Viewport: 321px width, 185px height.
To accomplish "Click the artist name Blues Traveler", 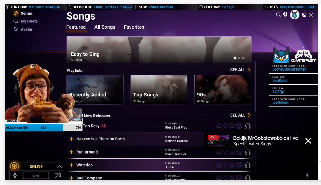I will pos(176,154).
